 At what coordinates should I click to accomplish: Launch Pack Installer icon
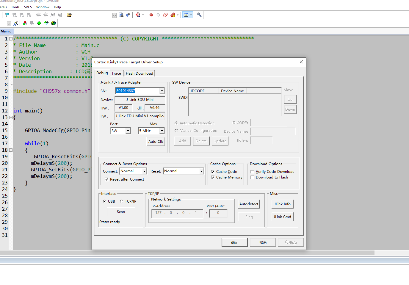tap(54, 23)
